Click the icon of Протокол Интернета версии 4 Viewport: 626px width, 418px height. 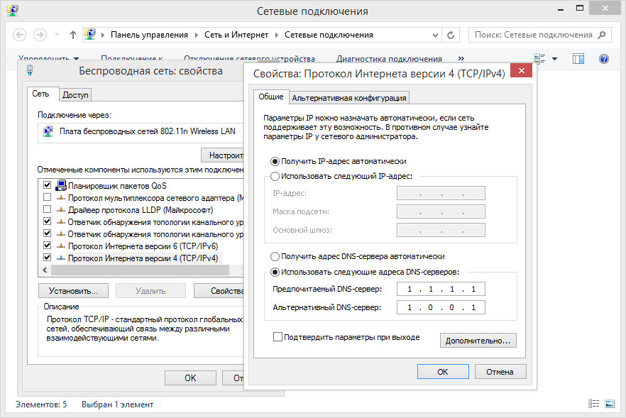point(61,258)
